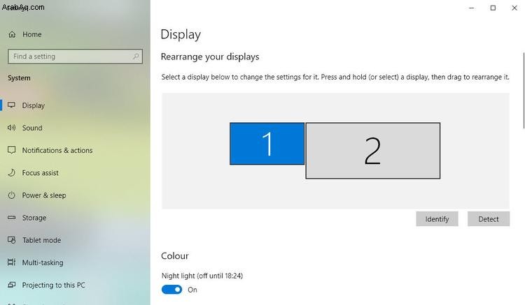Click the vertical scrollbar thumb
Image resolution: width=525 pixels, height=305 pixels.
pos(524,90)
